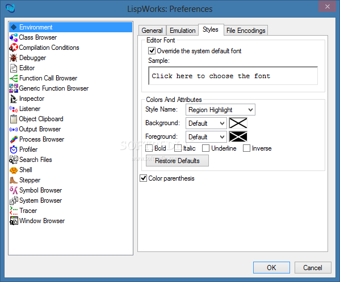Click the System Browser icon
The height and width of the screenshot is (282, 340).
click(14, 200)
